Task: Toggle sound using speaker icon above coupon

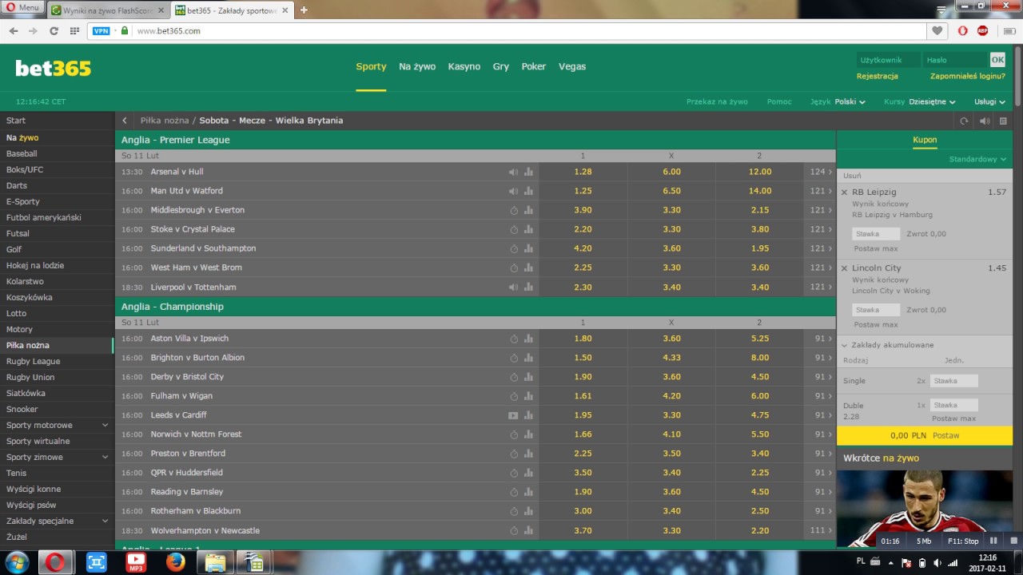Action: pyautogui.click(x=985, y=121)
